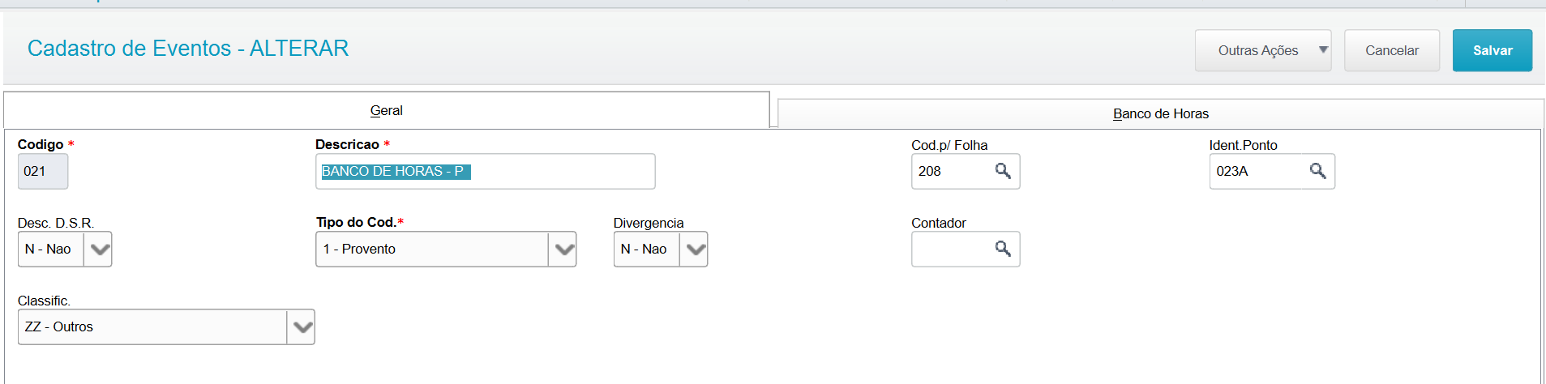Select the Cadastro de Eventos - ALTERAR heading

[x=188, y=49]
